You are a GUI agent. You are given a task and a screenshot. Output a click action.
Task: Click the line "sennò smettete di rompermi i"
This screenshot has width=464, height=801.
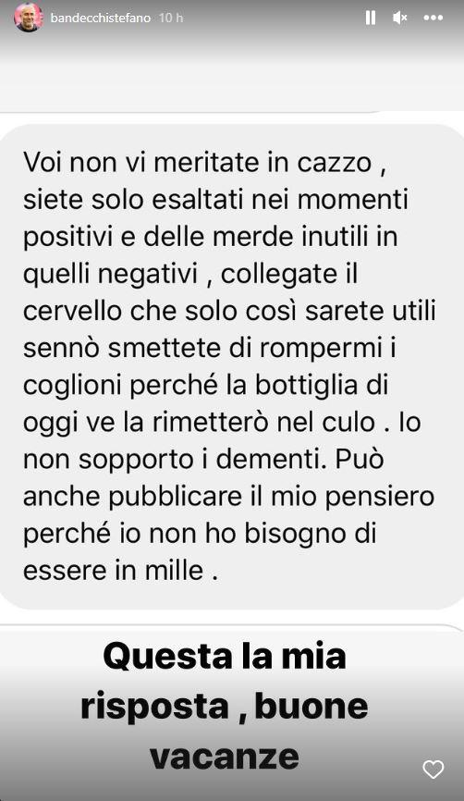click(x=210, y=349)
